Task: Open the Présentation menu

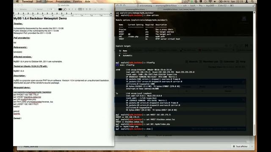Action: [x=63, y=1]
